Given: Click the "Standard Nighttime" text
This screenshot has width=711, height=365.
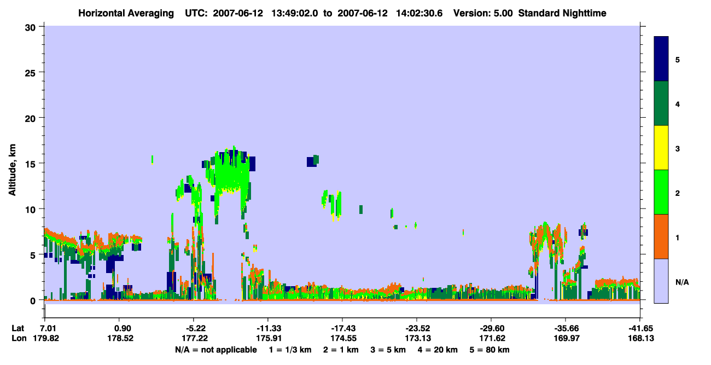Looking at the screenshot, I should pos(562,13).
